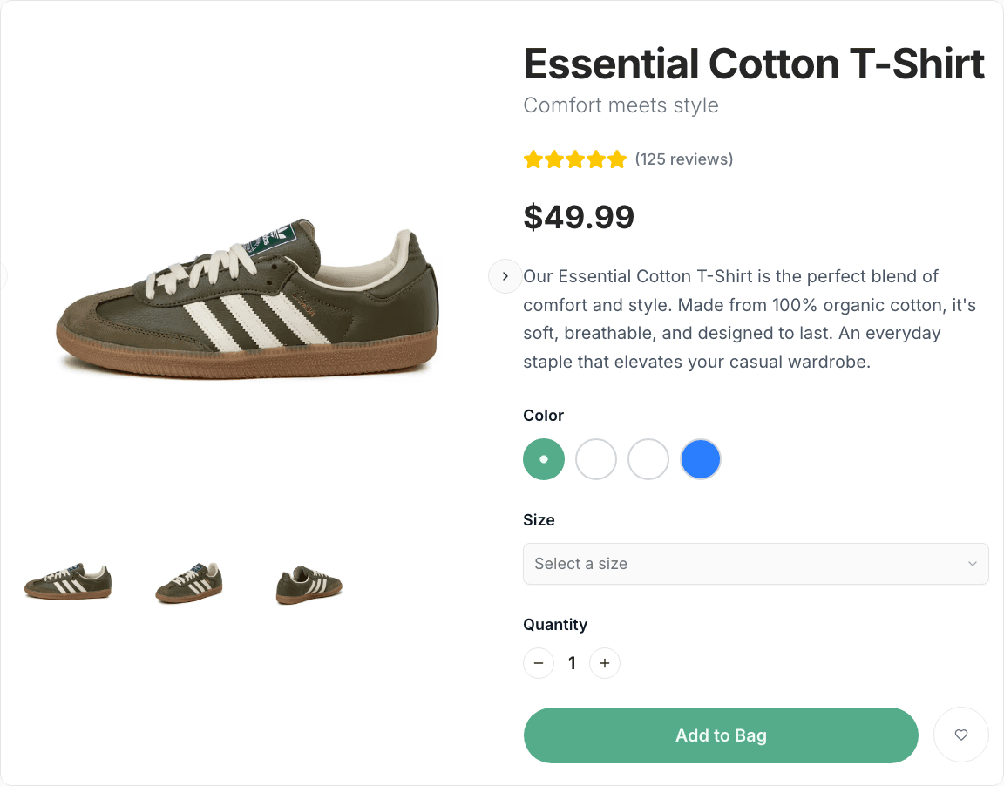
Task: Select the minus quantity icon
Action: tap(539, 663)
